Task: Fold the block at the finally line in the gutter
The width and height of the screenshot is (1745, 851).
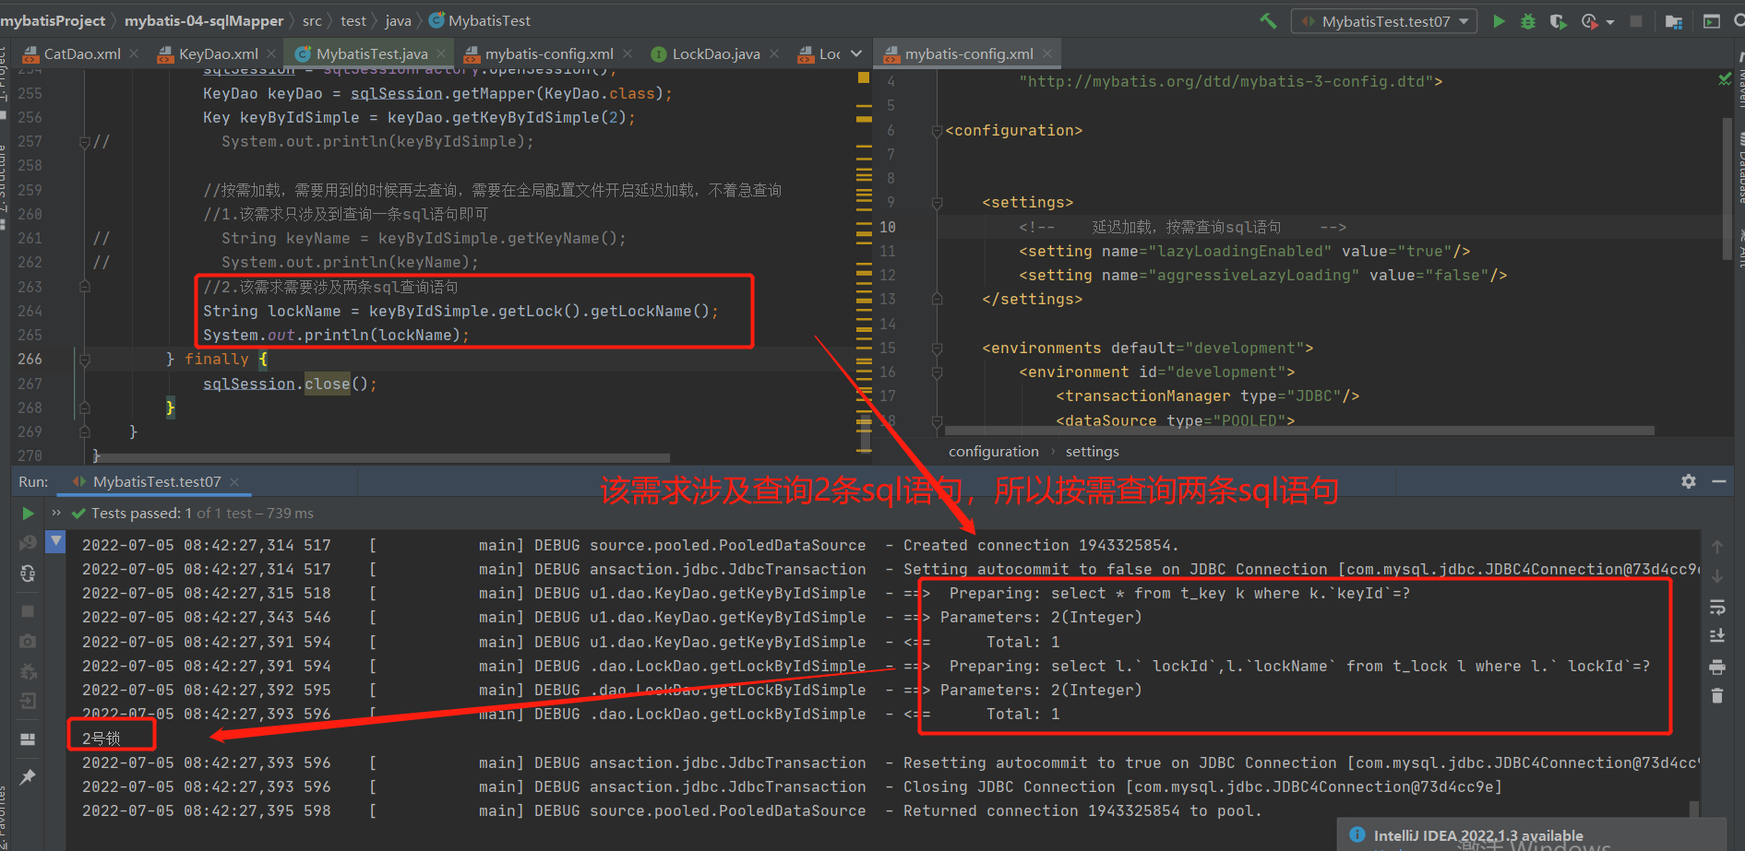Action: [84, 360]
